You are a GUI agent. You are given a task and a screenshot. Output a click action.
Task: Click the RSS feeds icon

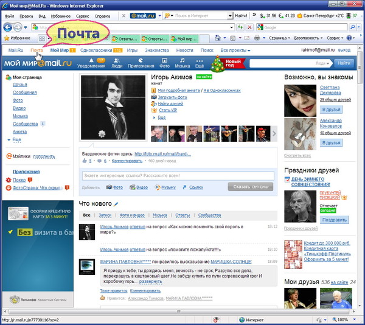point(232,38)
